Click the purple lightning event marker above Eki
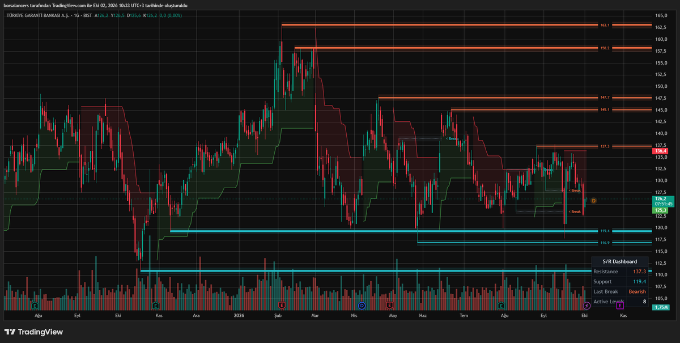The height and width of the screenshot is (343, 680). click(x=586, y=305)
